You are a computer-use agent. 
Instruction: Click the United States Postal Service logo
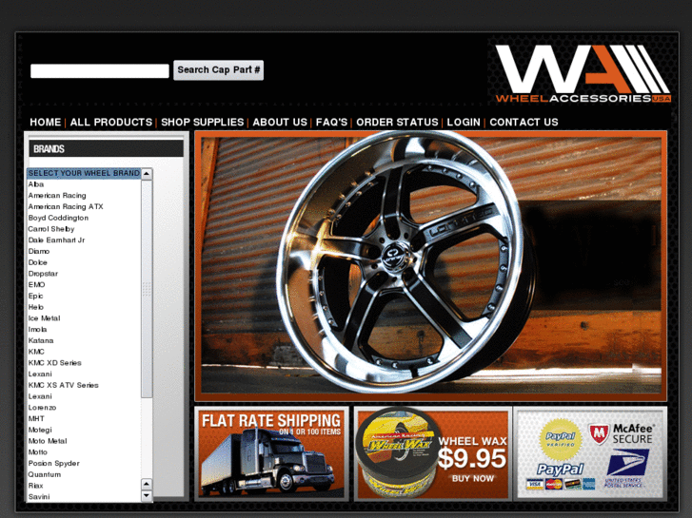pyautogui.click(x=626, y=468)
